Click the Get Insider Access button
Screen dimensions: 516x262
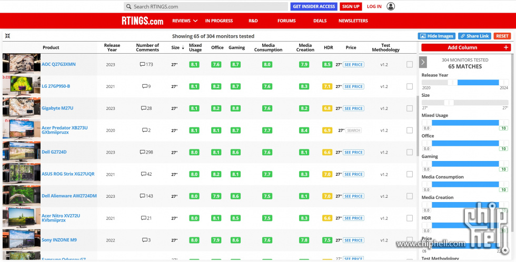314,6
